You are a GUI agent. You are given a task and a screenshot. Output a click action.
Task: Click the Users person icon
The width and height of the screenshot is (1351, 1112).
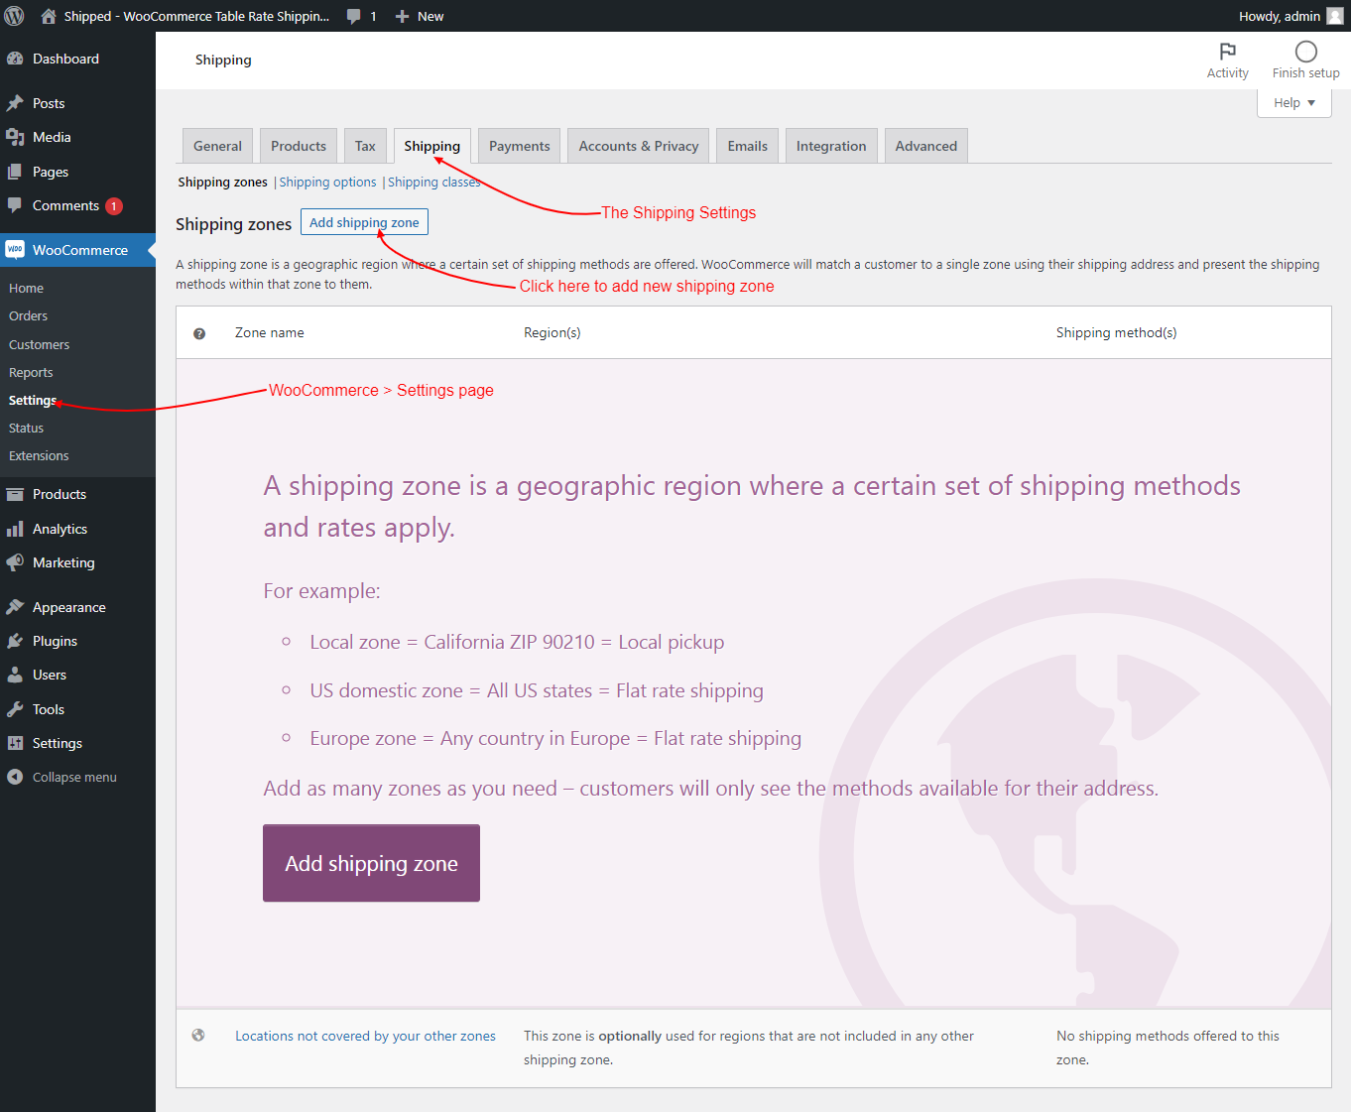point(15,675)
